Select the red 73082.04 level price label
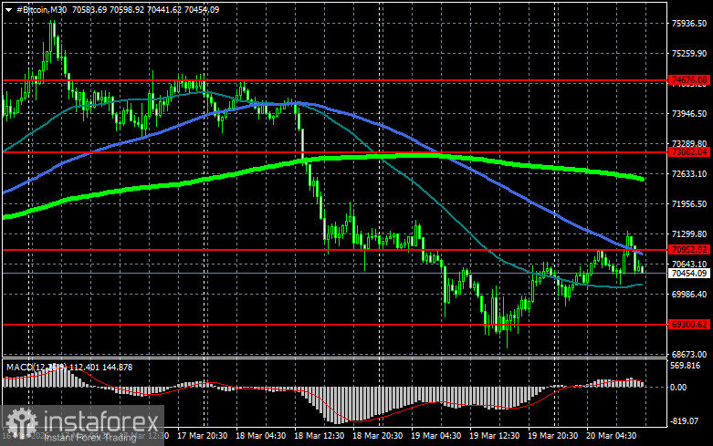Image resolution: width=713 pixels, height=446 pixels. pos(689,152)
